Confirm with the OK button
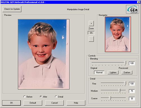The image size is (141, 108). (12, 103)
